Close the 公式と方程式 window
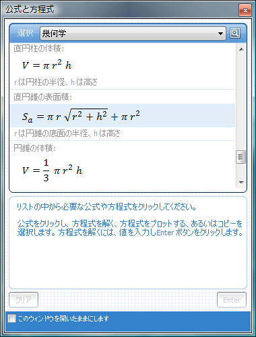This screenshot has height=337, width=256. pos(245,10)
